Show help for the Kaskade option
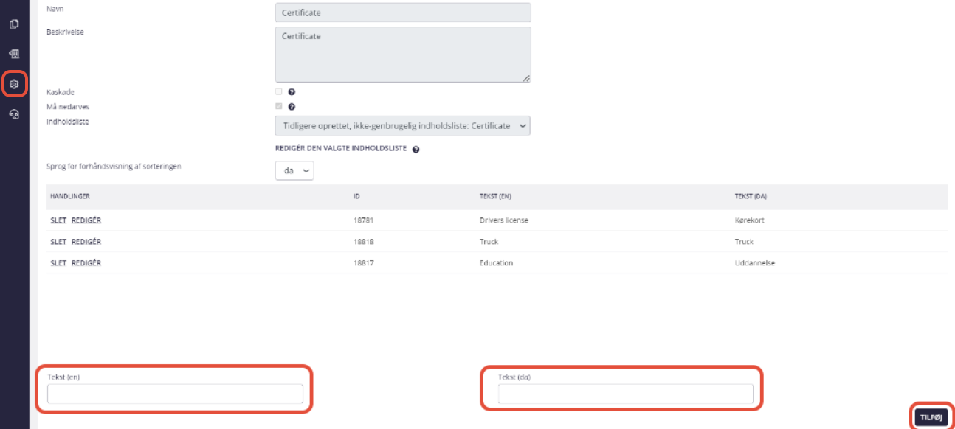955x429 pixels. 292,92
